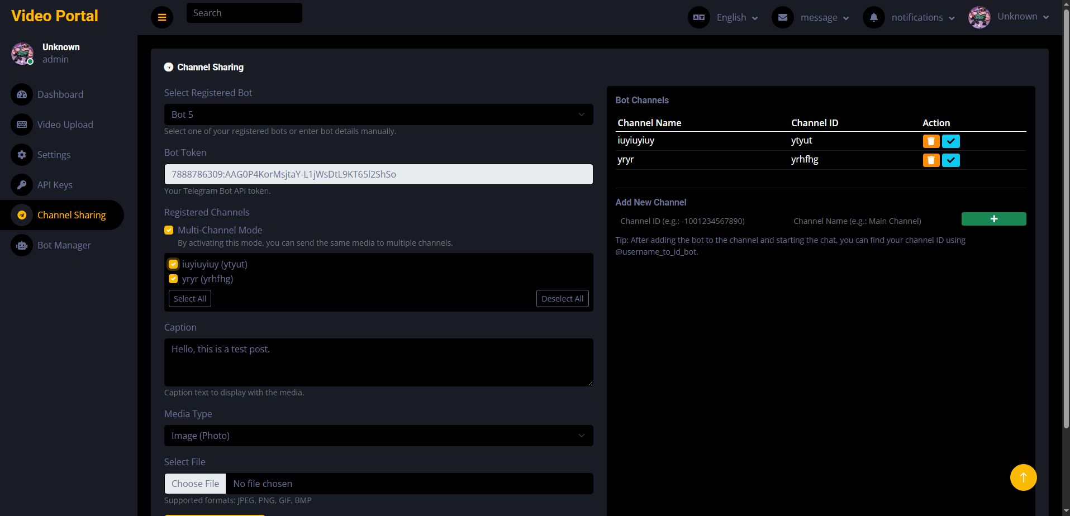This screenshot has height=516, width=1070.
Task: Open the Select Registered Bot dropdown
Action: pos(378,114)
